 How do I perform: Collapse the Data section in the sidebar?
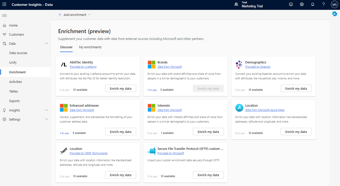point(46,43)
